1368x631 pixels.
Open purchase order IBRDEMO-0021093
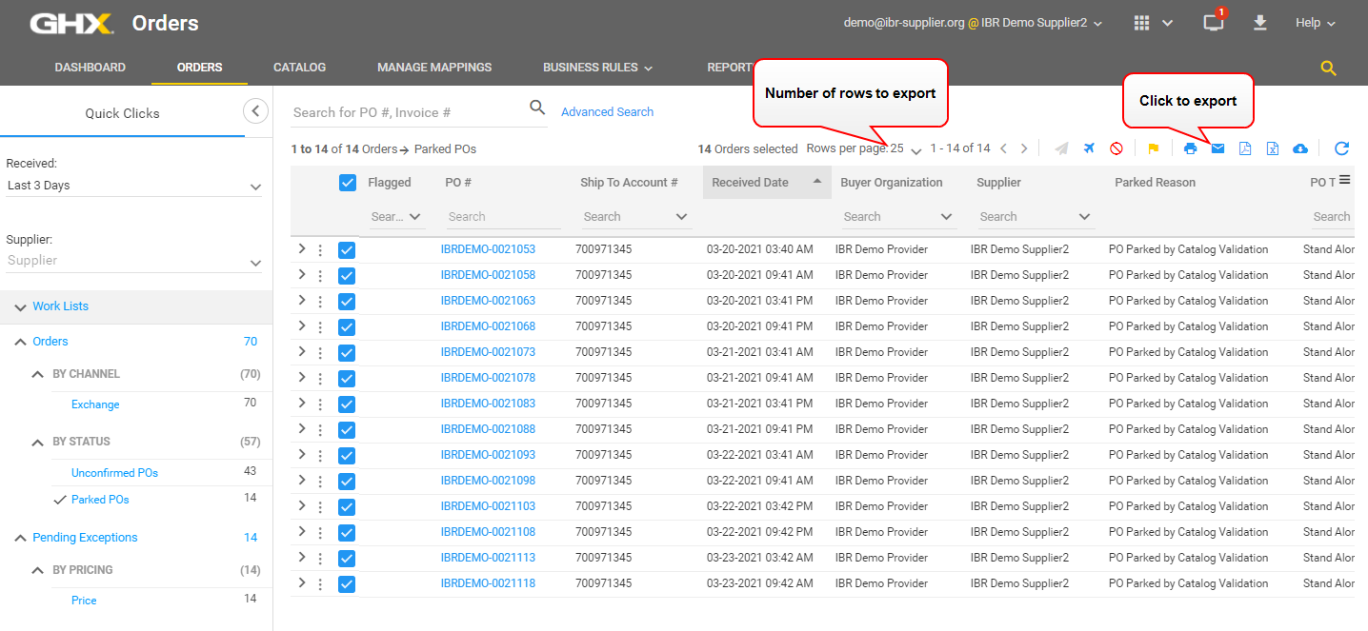click(x=488, y=455)
